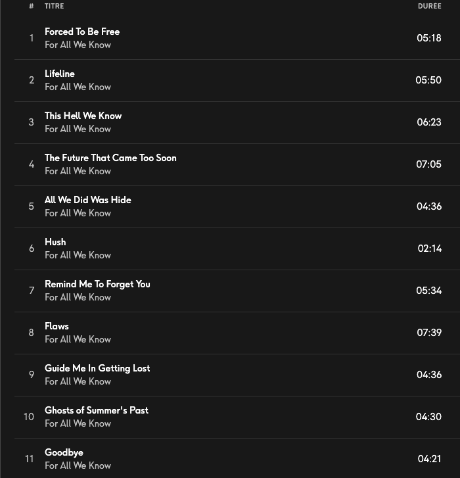
Task: Play "The Future That Came Too Soon"
Action: 110,158
